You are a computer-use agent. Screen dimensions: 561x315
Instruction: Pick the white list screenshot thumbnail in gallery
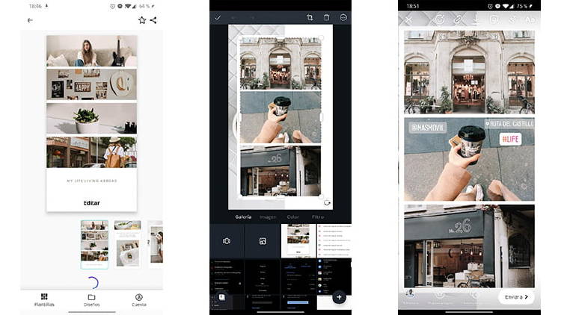[x=334, y=241]
